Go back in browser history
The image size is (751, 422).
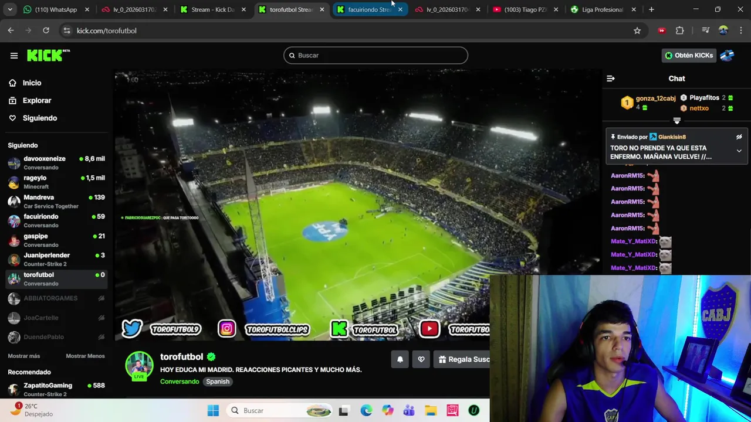tap(11, 30)
